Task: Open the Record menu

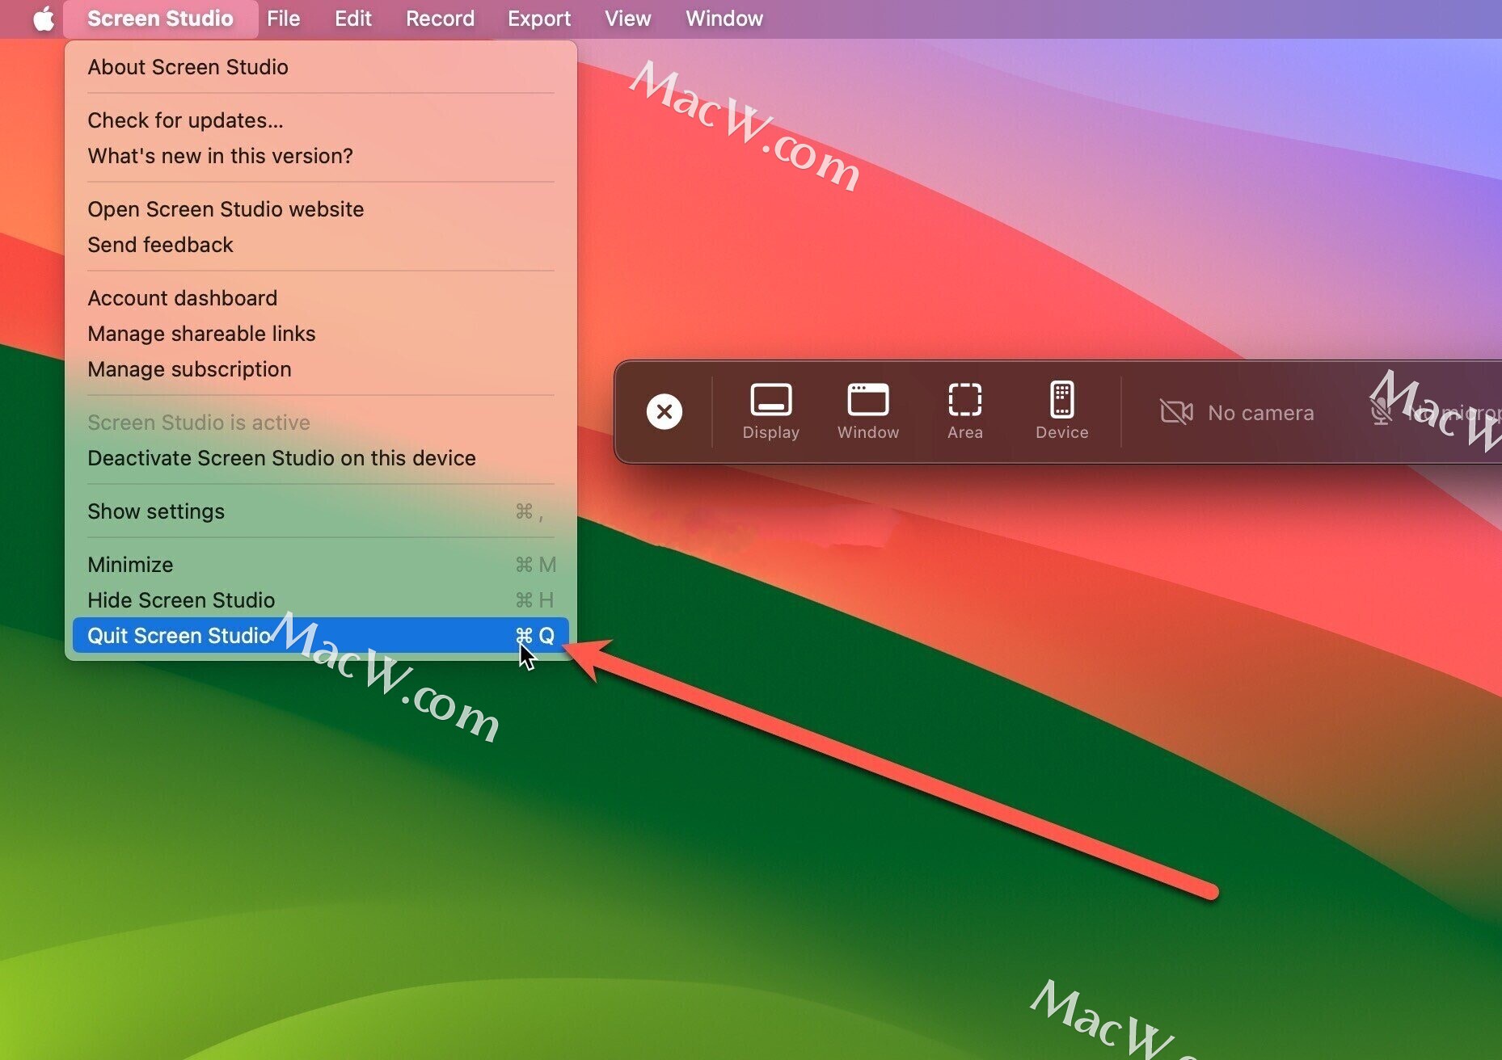Action: (441, 19)
